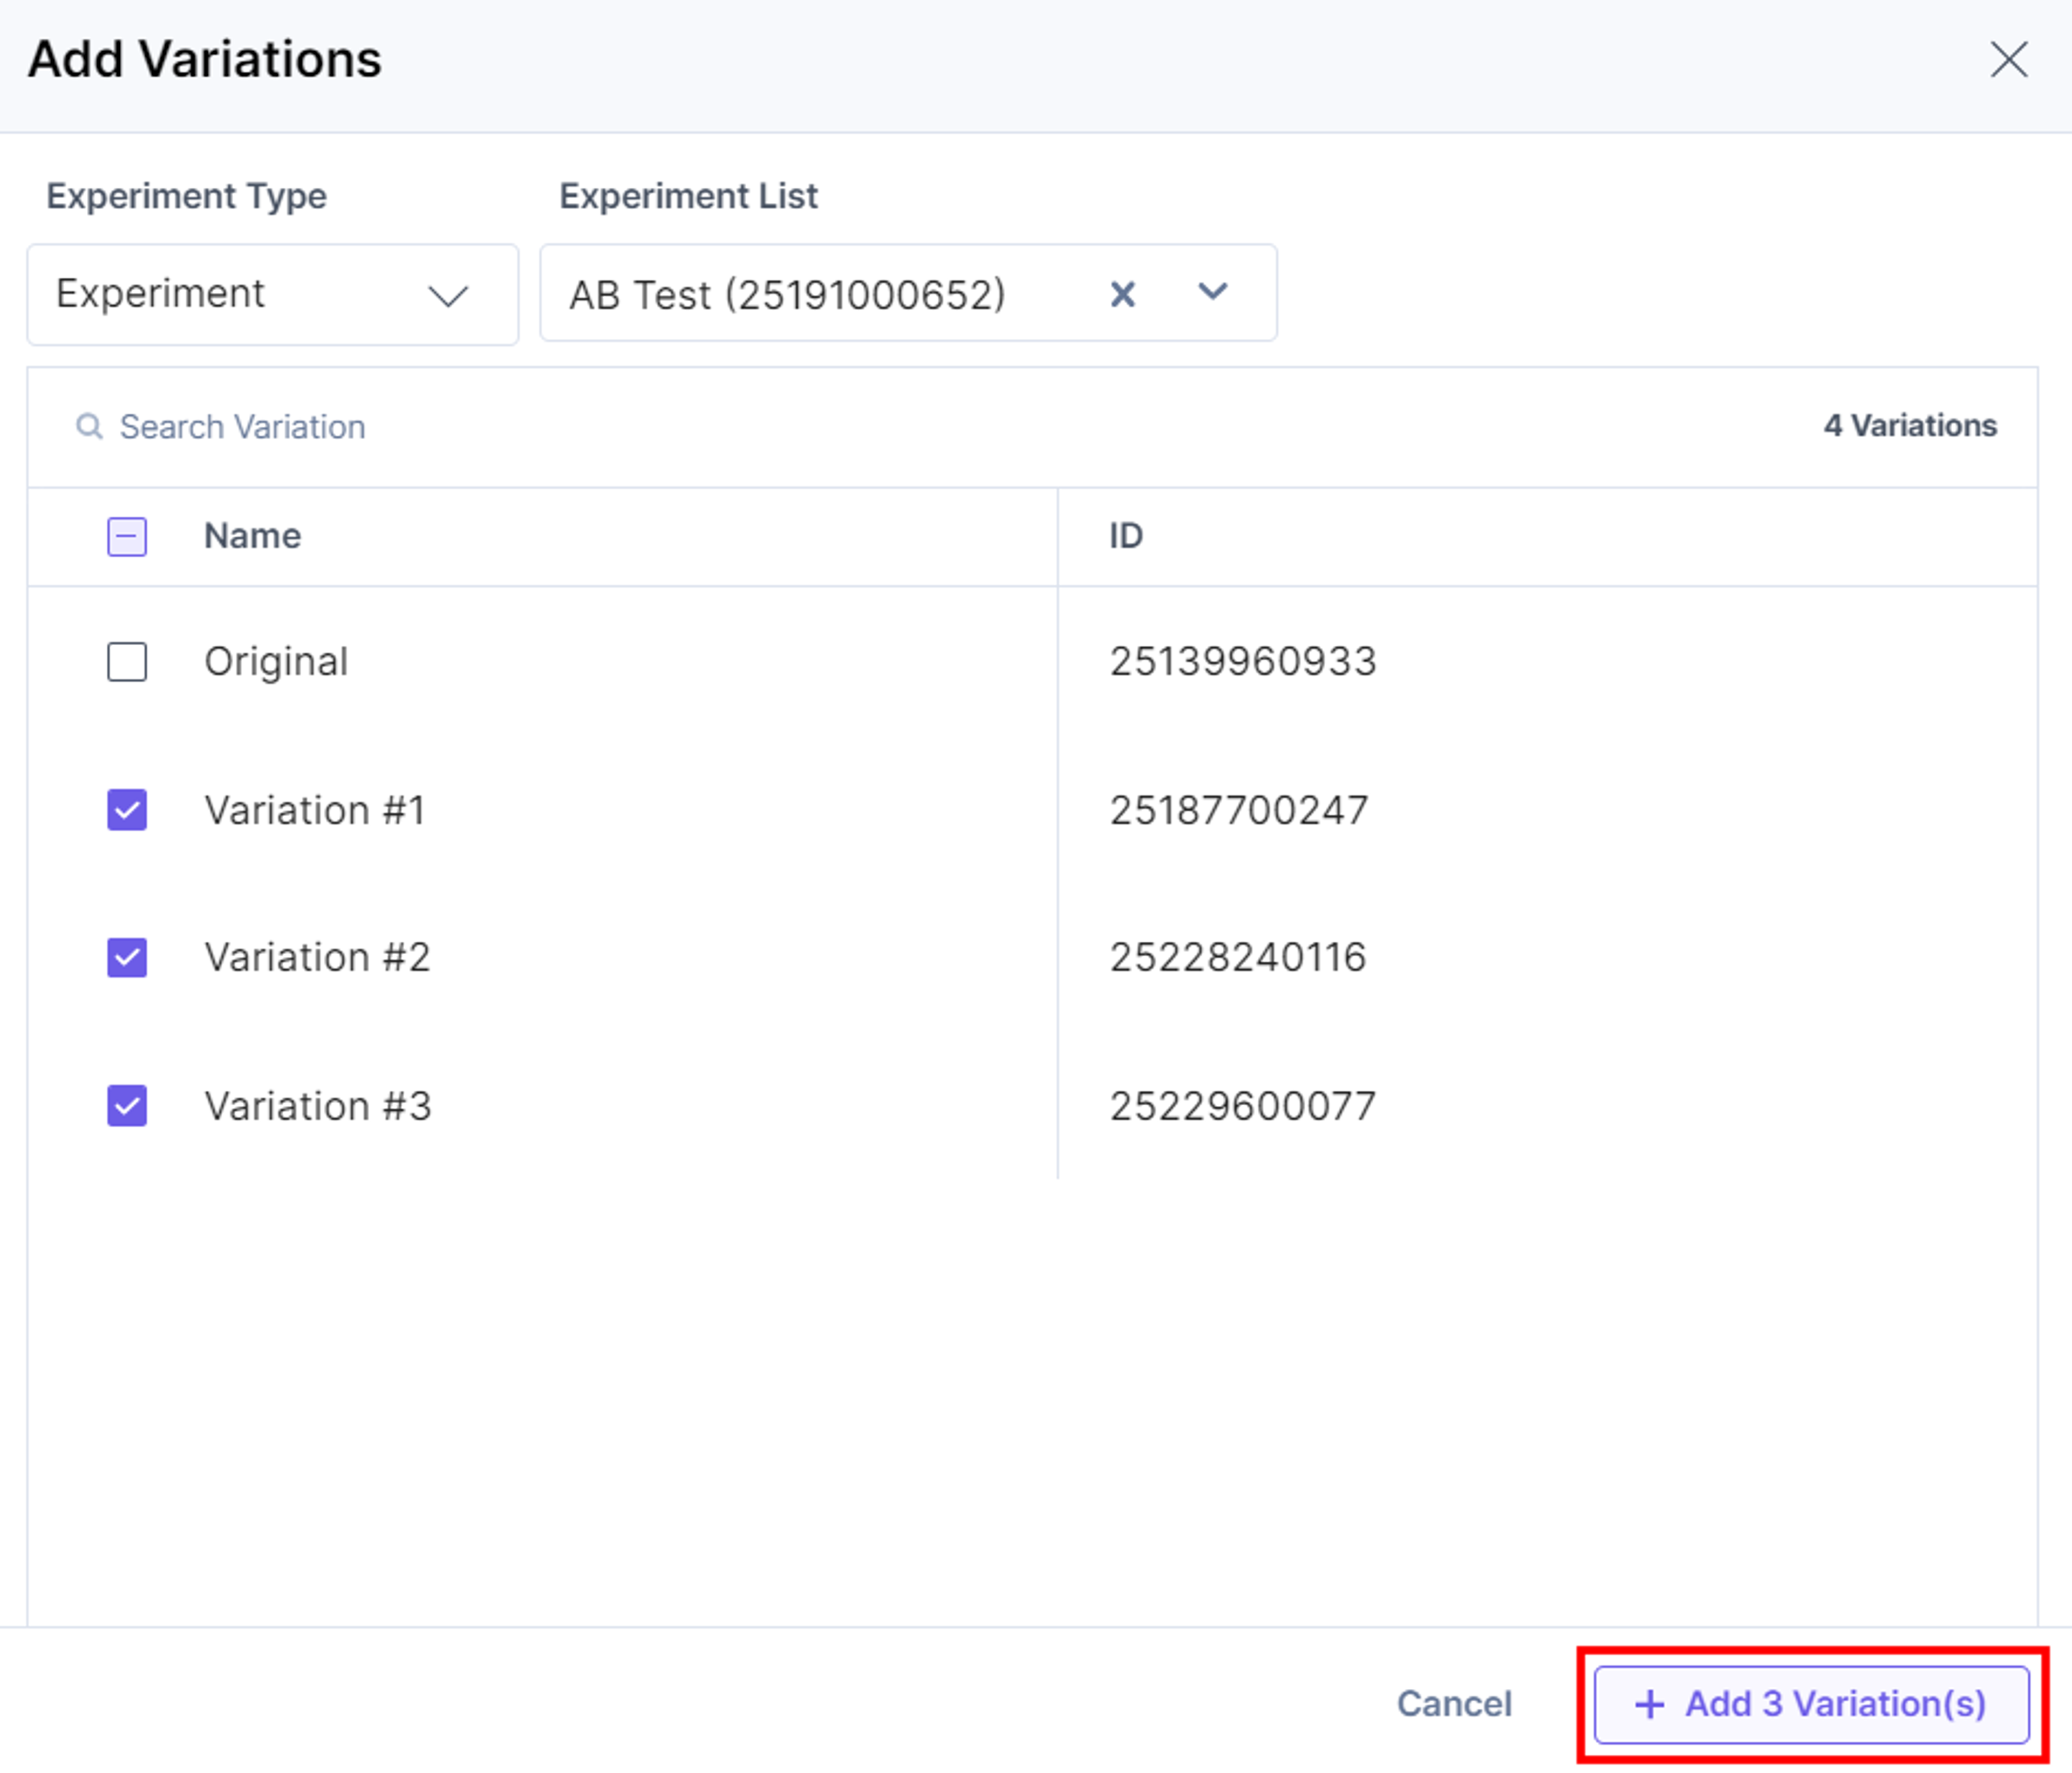Focus the Search Variation field
The width and height of the screenshot is (2072, 1773).
click(242, 427)
